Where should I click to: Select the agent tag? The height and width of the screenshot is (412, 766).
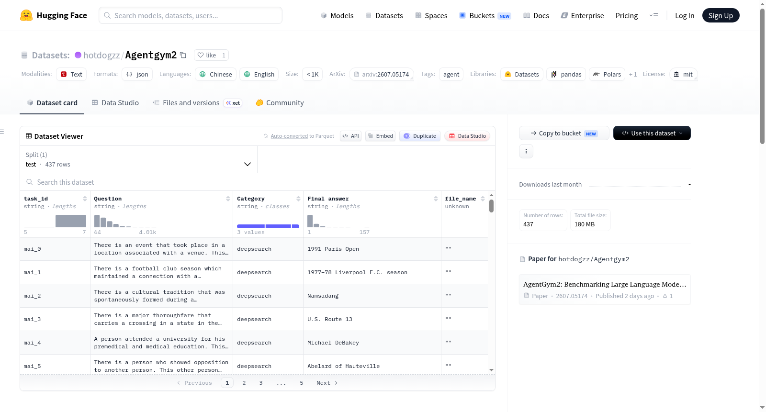click(451, 74)
